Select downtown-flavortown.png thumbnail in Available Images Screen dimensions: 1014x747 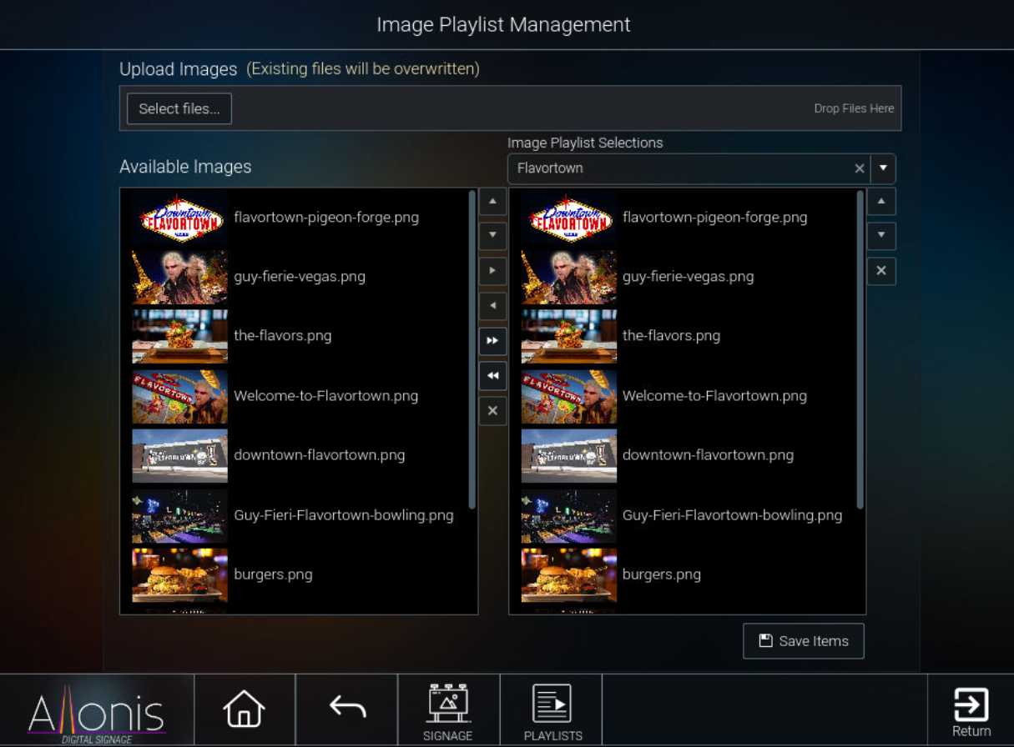tap(179, 455)
